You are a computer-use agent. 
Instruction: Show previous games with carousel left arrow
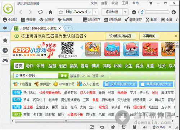[x=82, y=48]
